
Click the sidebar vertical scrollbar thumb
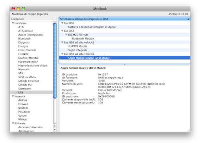tap(55, 61)
